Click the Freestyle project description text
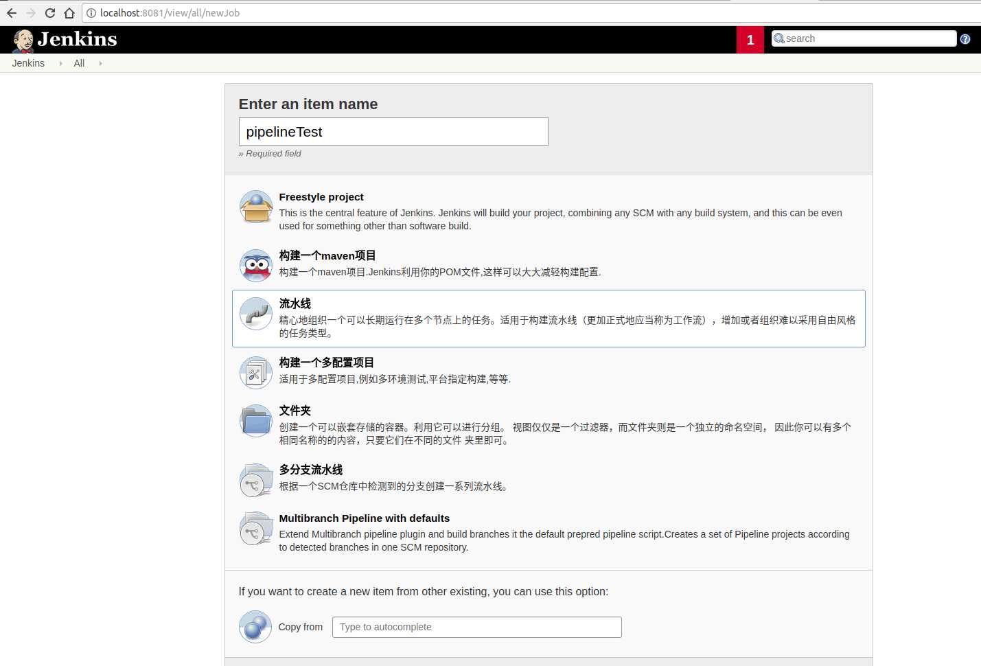Viewport: 981px width, 666px height. [x=560, y=220]
